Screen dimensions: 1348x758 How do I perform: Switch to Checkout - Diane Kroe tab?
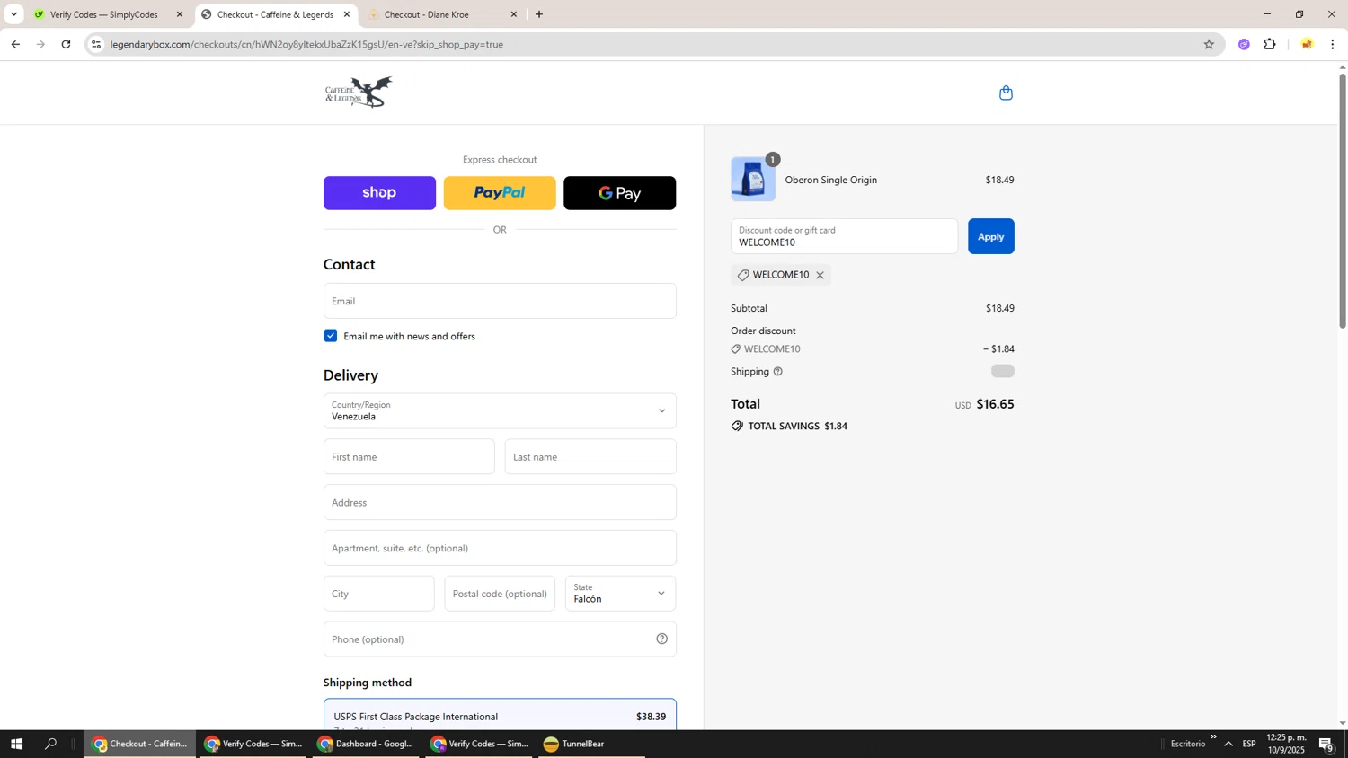tap(443, 14)
